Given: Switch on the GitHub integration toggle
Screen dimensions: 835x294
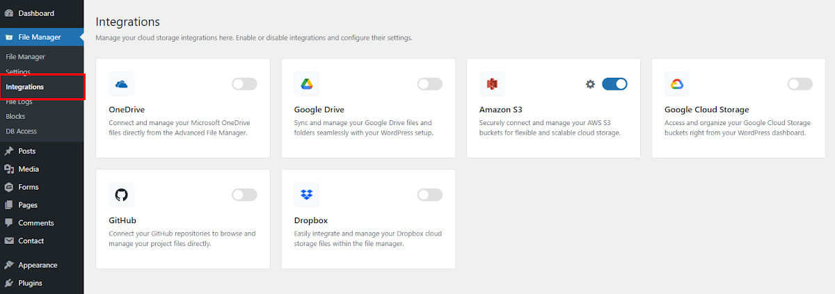Looking at the screenshot, I should pyautogui.click(x=244, y=195).
